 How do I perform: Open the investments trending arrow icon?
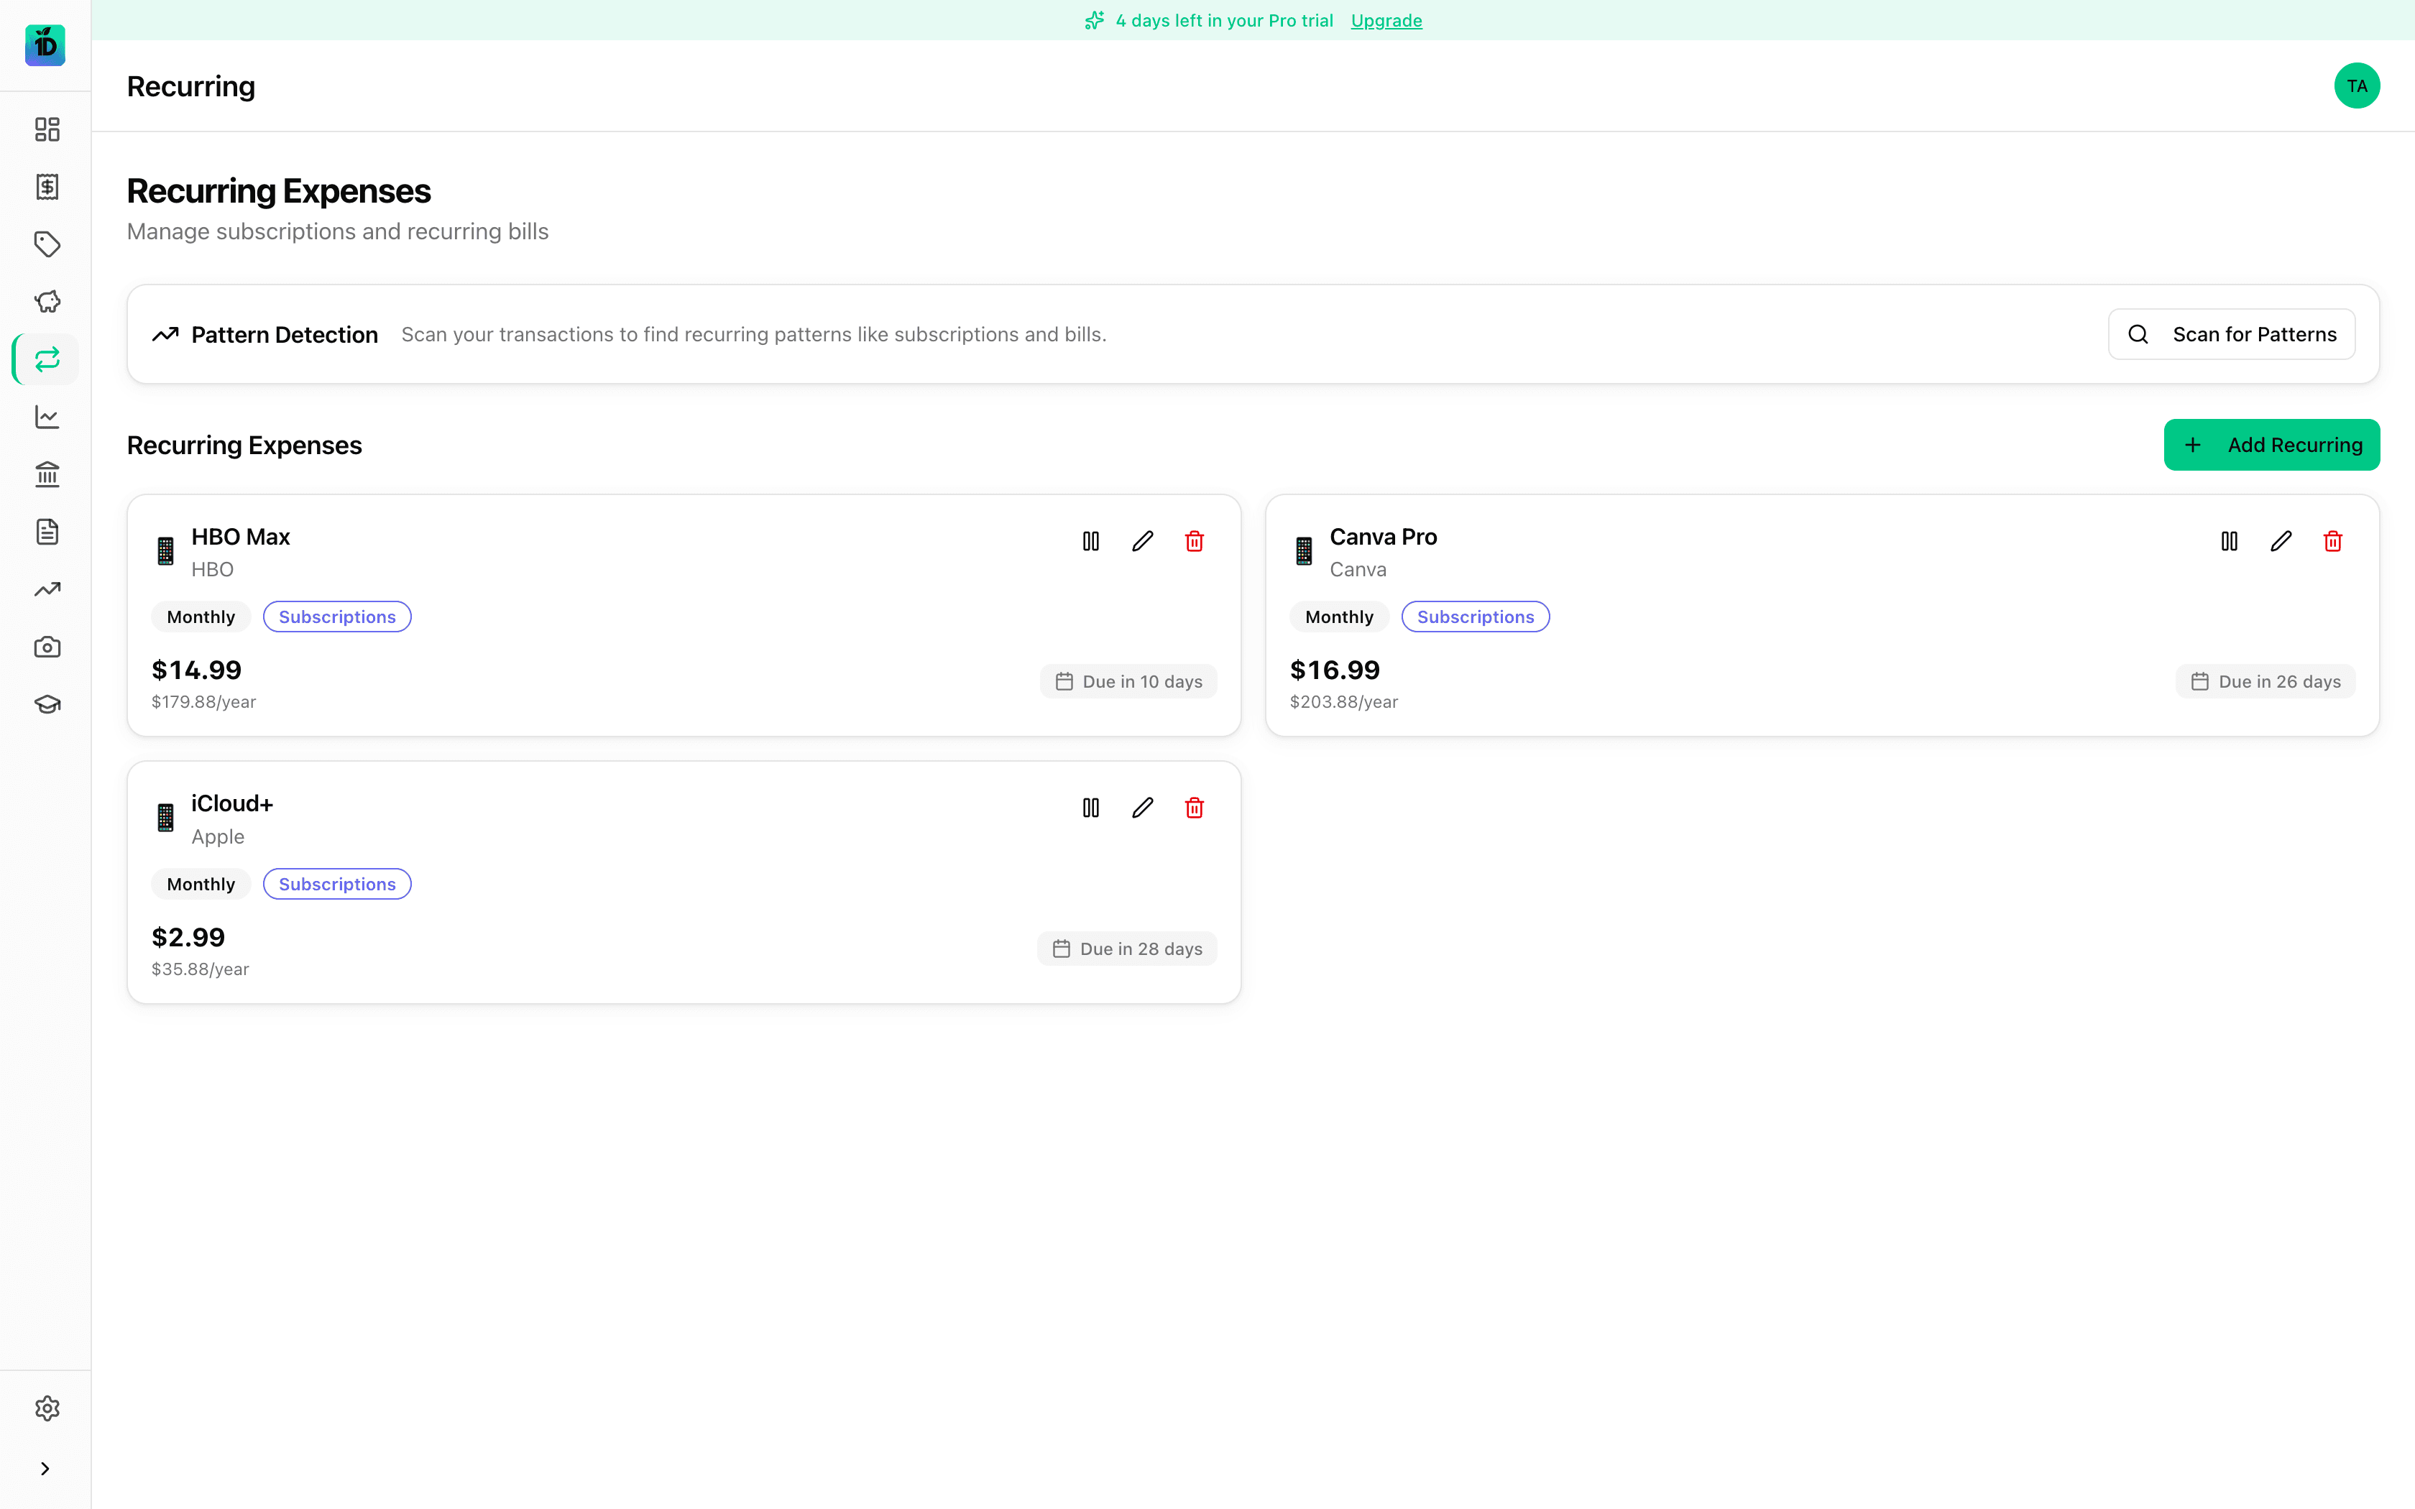pos(46,589)
